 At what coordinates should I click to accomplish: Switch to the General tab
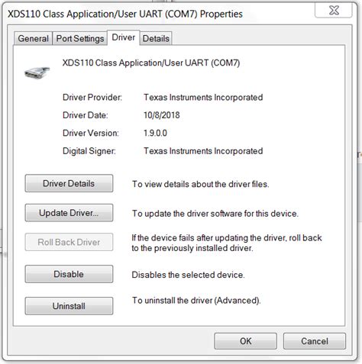[33, 39]
